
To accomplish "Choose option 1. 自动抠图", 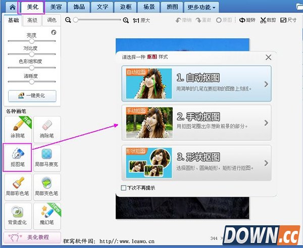I will point(196,84).
